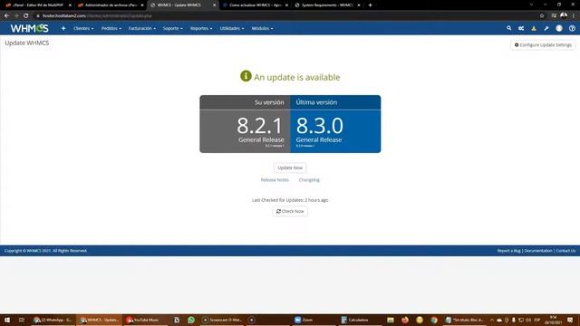Expand the Utilidades menu
This screenshot has width=580, height=326.
232,28
